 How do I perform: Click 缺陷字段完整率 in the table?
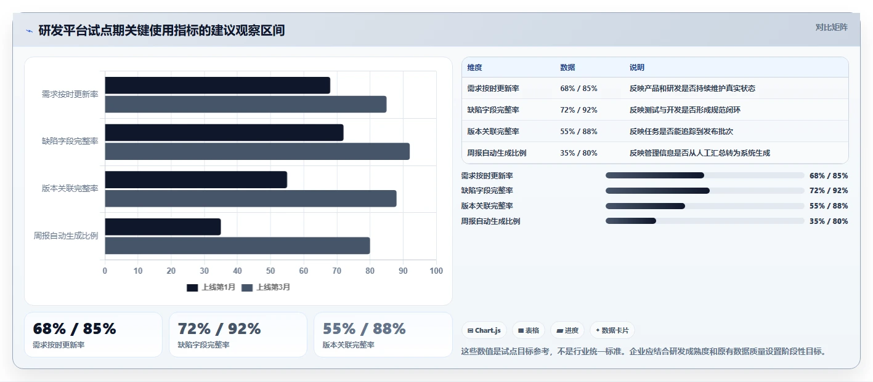pos(493,110)
